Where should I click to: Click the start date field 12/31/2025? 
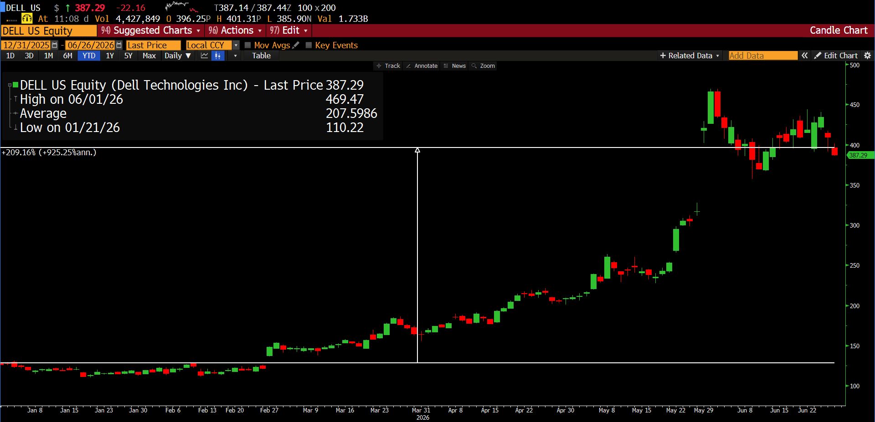(26, 45)
